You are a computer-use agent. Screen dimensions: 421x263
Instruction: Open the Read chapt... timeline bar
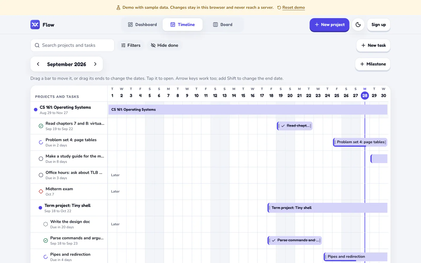(295, 126)
